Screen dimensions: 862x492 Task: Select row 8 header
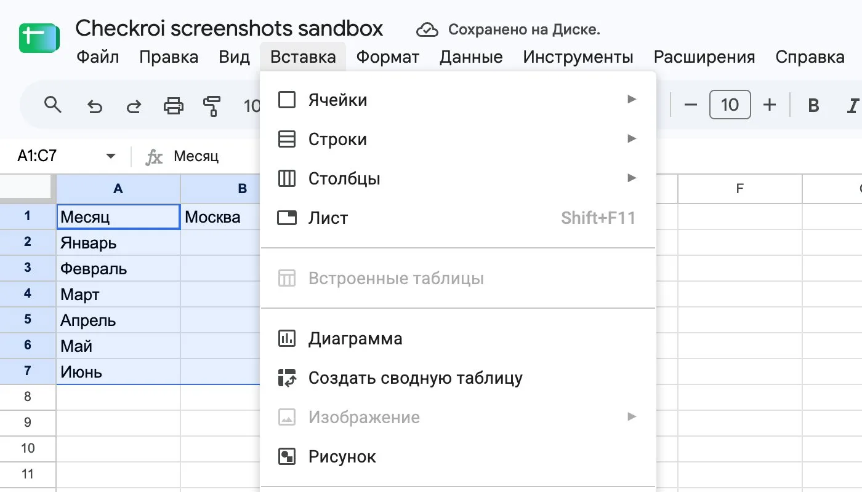coord(28,397)
